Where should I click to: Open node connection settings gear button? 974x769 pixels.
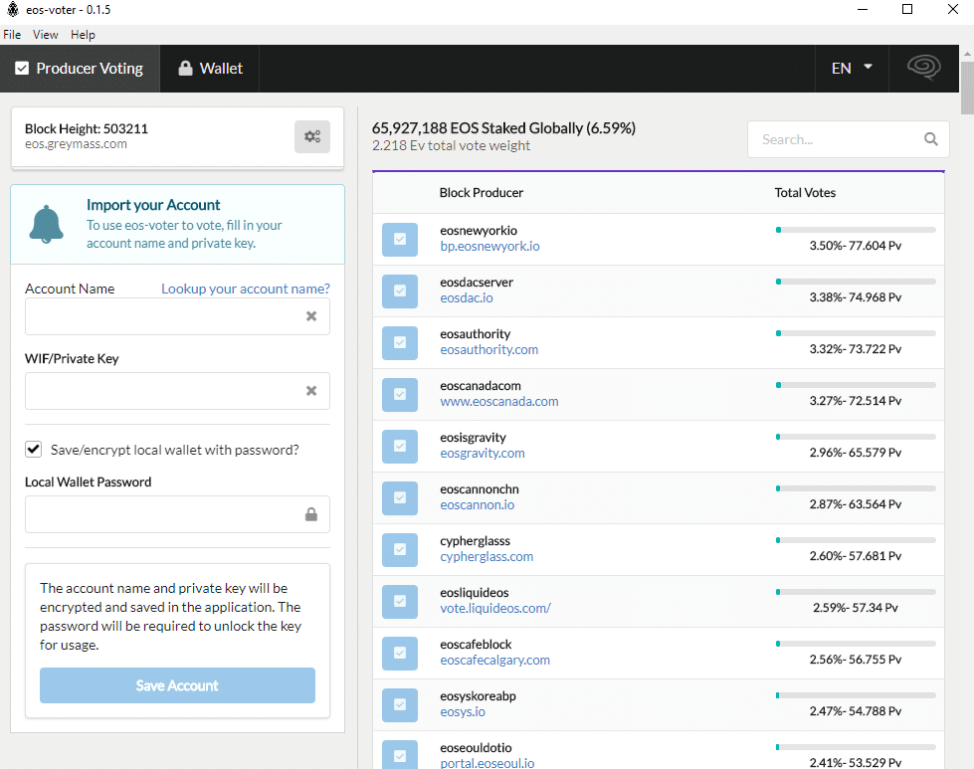coord(311,136)
